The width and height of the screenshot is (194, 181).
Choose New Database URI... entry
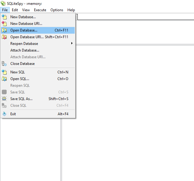click(x=38, y=23)
